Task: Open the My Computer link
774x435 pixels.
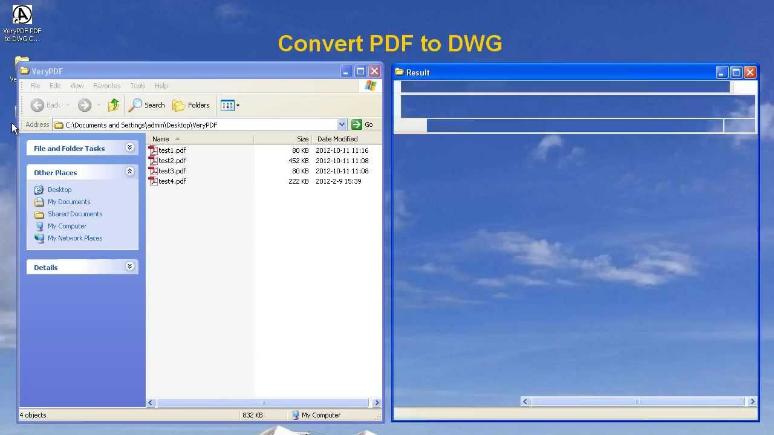Action: click(x=67, y=226)
